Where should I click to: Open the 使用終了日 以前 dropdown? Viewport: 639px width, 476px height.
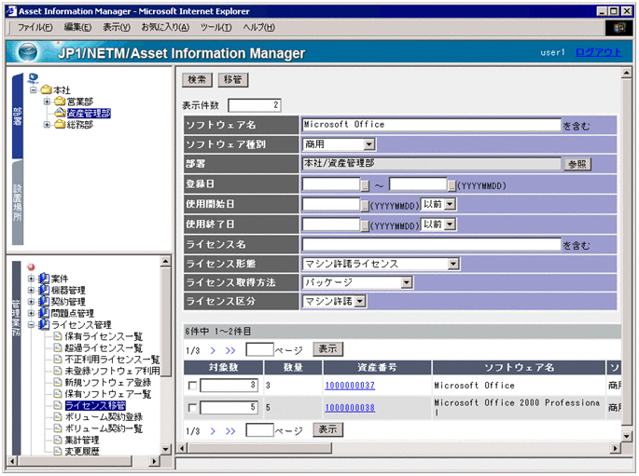(x=450, y=224)
